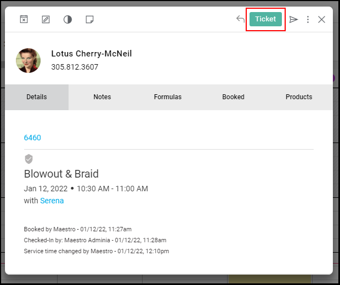Go to the Booked tab
This screenshot has width=340, height=285.
click(233, 97)
